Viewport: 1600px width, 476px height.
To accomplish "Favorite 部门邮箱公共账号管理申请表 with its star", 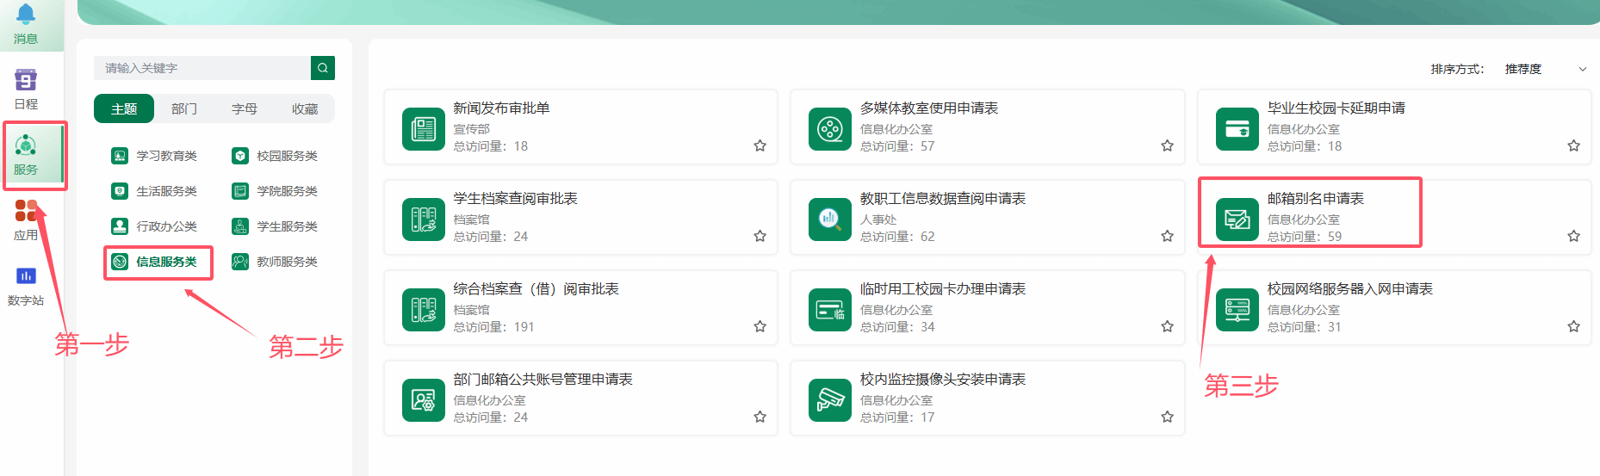I will point(760,417).
